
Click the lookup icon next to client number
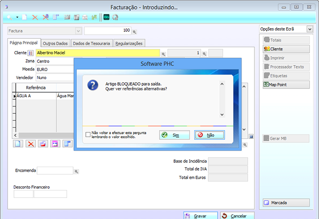tap(205, 54)
